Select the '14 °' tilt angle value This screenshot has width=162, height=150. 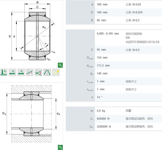(100, 97)
